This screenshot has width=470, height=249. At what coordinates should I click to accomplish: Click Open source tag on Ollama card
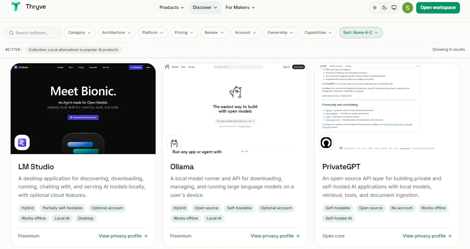pyautogui.click(x=207, y=208)
